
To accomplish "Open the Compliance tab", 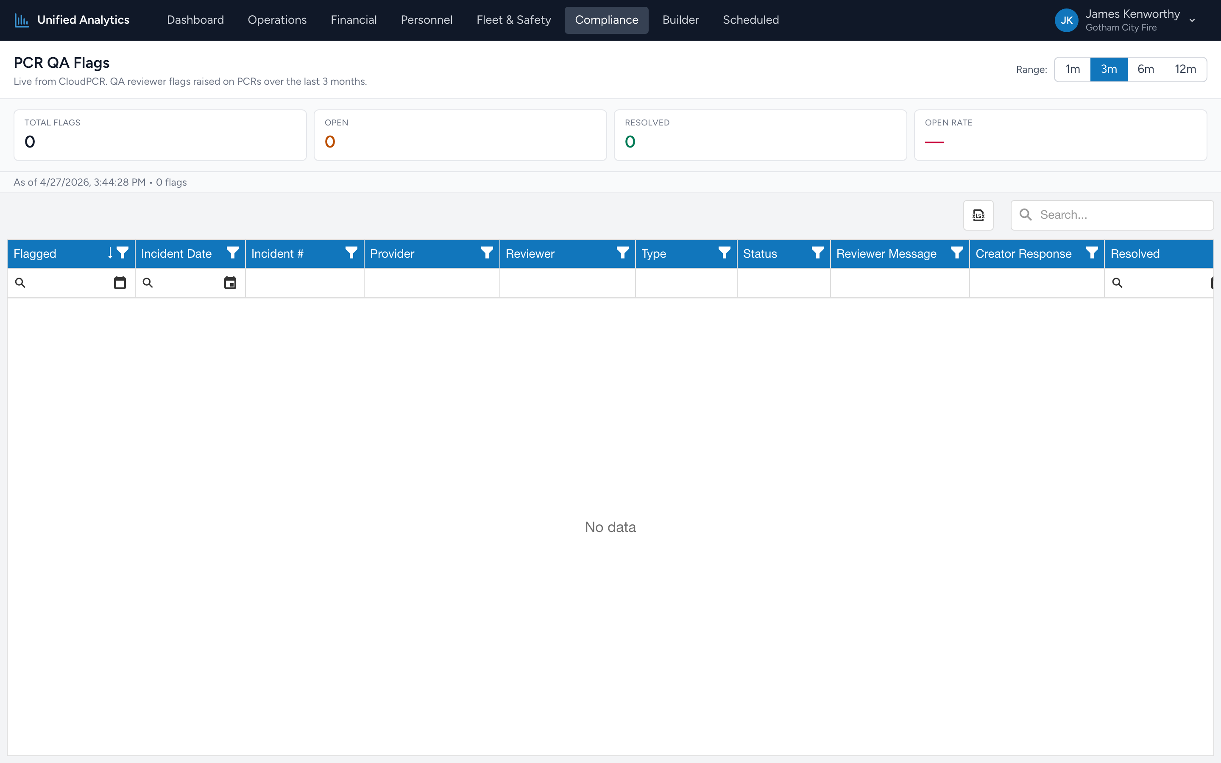I will tap(606, 20).
